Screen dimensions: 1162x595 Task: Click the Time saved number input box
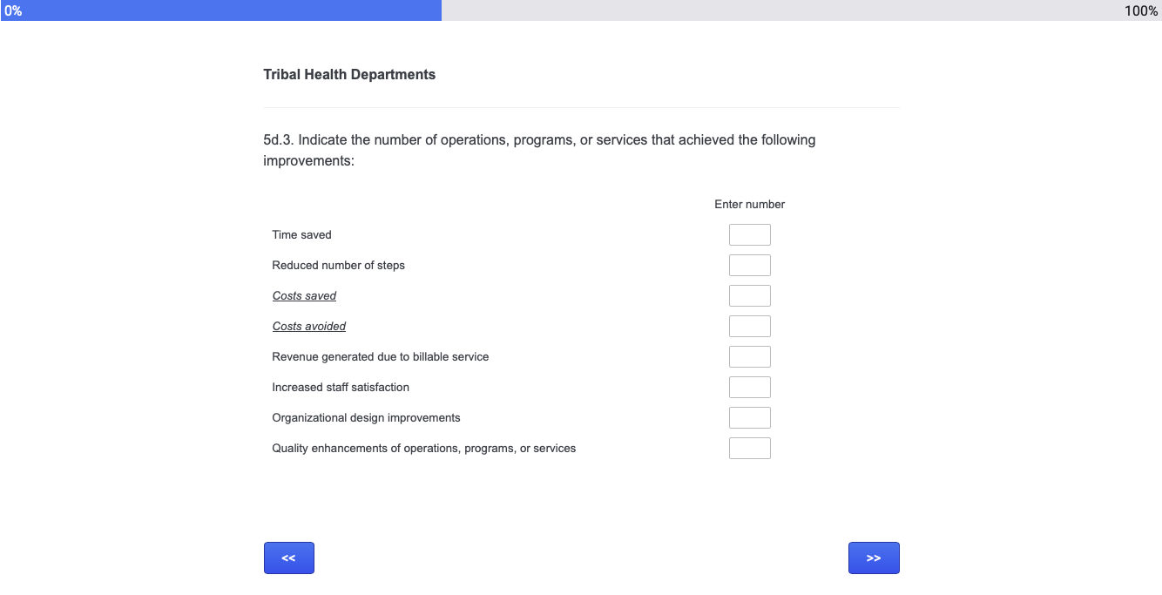[x=749, y=235]
